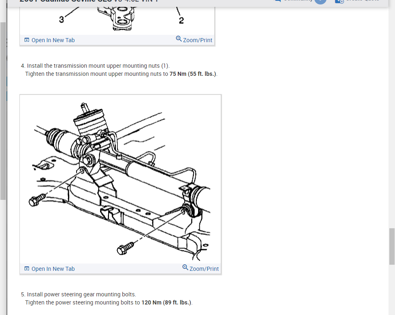Click 'Tighten the power steering mounting bolts' line
This screenshot has width=395, height=315.
pyautogui.click(x=109, y=302)
